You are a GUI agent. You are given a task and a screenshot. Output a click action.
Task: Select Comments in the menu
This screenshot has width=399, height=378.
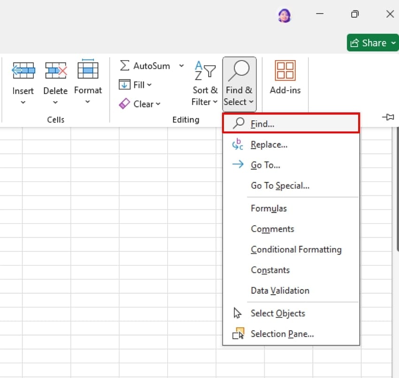[x=291, y=229]
